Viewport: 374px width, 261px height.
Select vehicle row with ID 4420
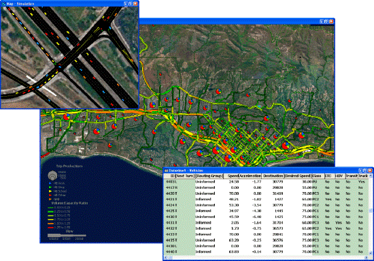[x=266, y=194]
